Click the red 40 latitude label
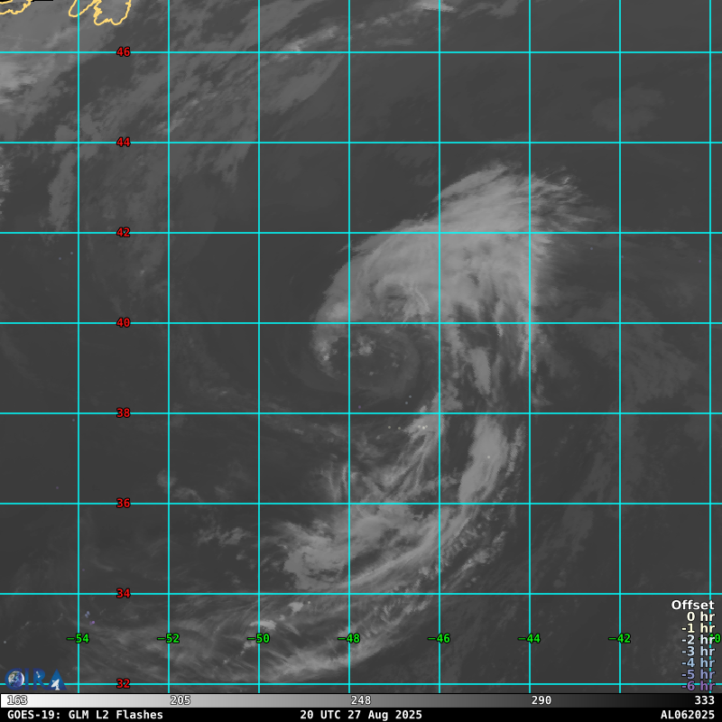 click(123, 323)
